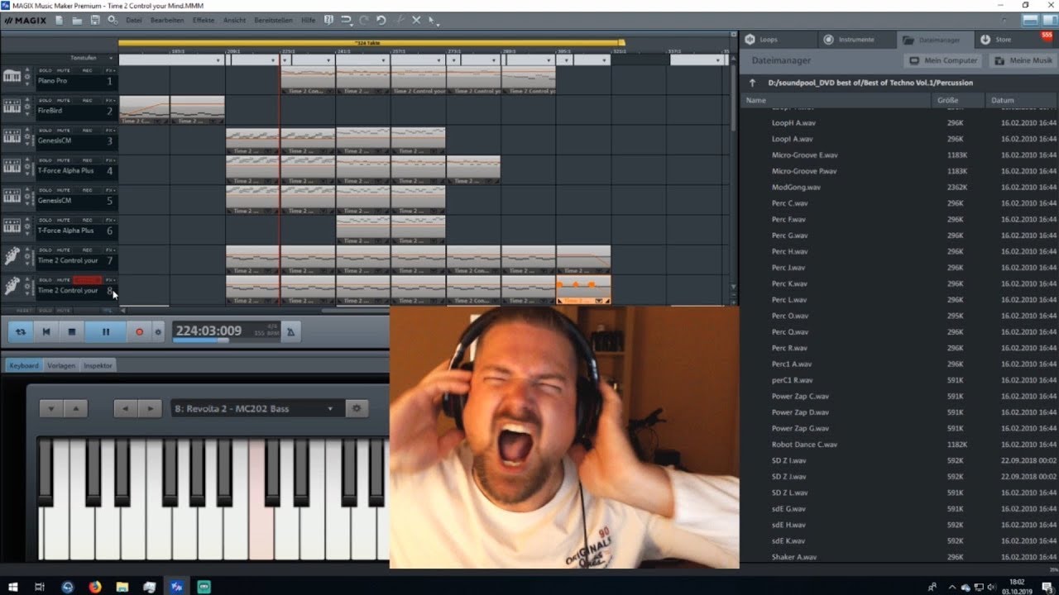The width and height of the screenshot is (1059, 595).
Task: Stop playback with the stop button
Action: tap(72, 332)
